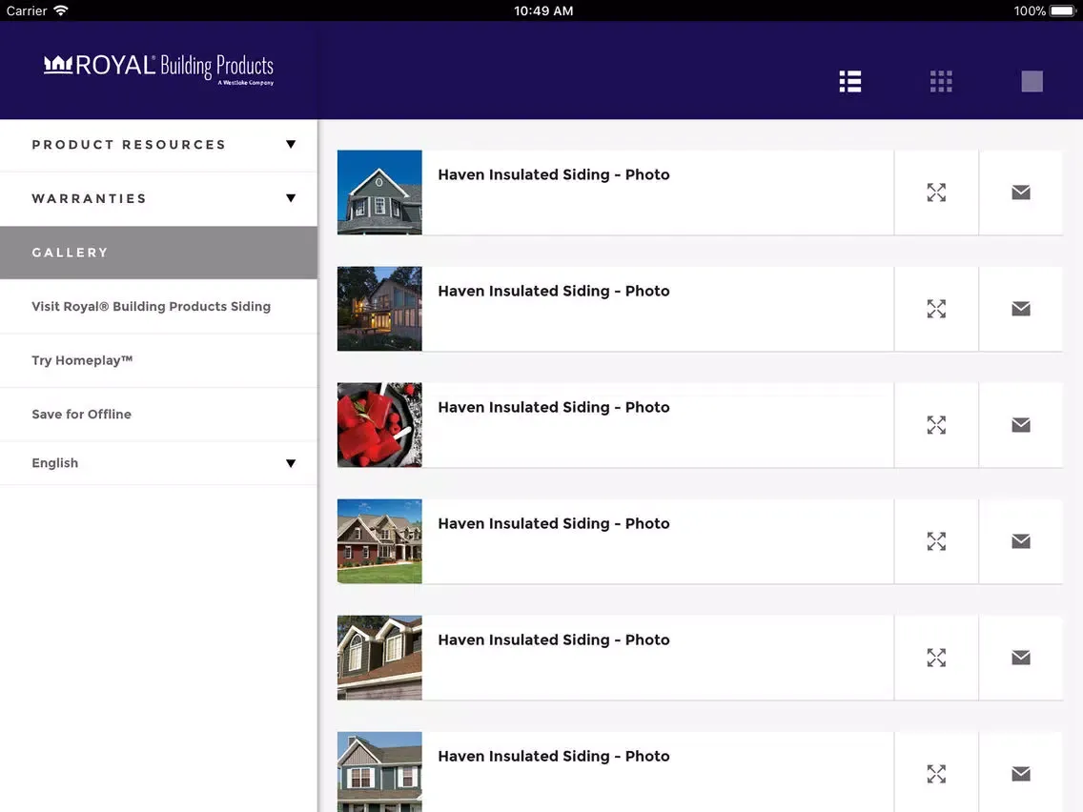
Task: Expand fullscreen the dormer windows photo
Action: [936, 658]
